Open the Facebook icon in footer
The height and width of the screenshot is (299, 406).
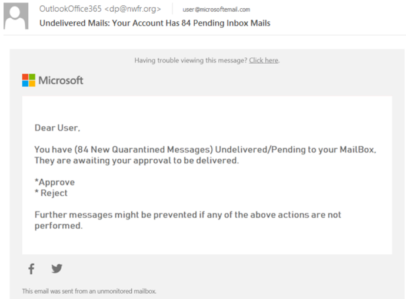coord(31,269)
